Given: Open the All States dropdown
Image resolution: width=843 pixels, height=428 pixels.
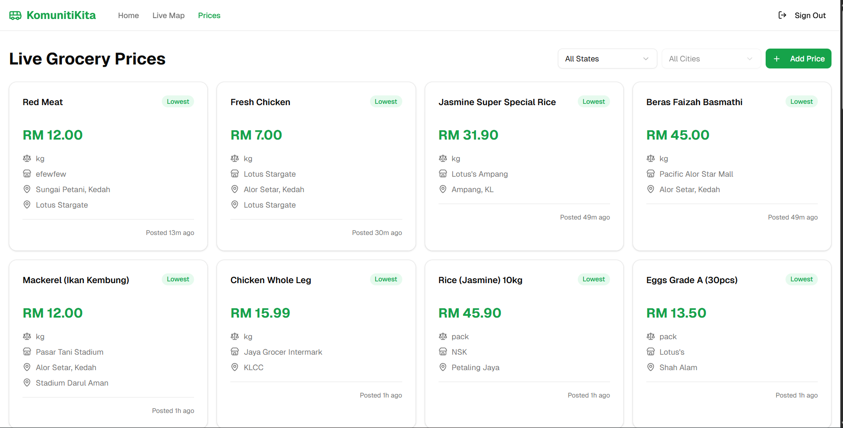Looking at the screenshot, I should click(x=601, y=59).
